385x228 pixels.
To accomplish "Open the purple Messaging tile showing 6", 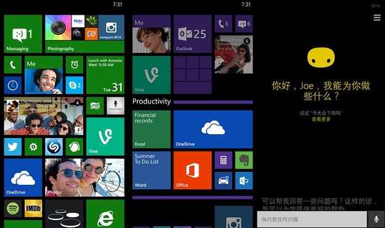I will [244, 23].
